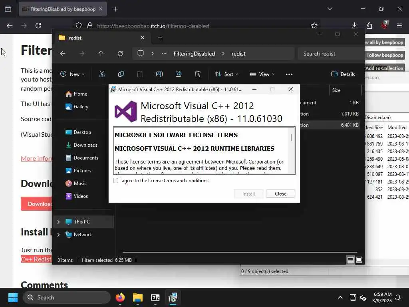Open Windows Start menu

coord(13,297)
